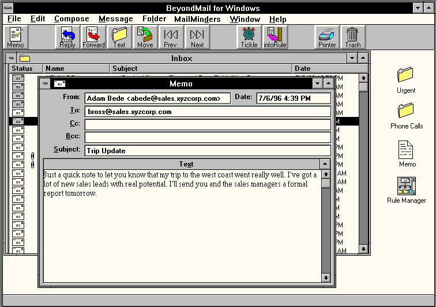Click the Subject field reading Trip Update
This screenshot has height=307, width=436.
coord(208,151)
